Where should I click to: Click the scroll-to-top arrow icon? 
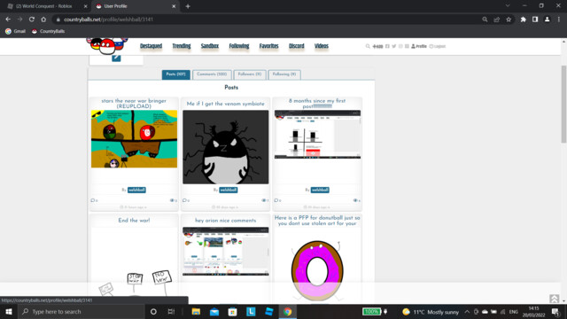click(554, 299)
